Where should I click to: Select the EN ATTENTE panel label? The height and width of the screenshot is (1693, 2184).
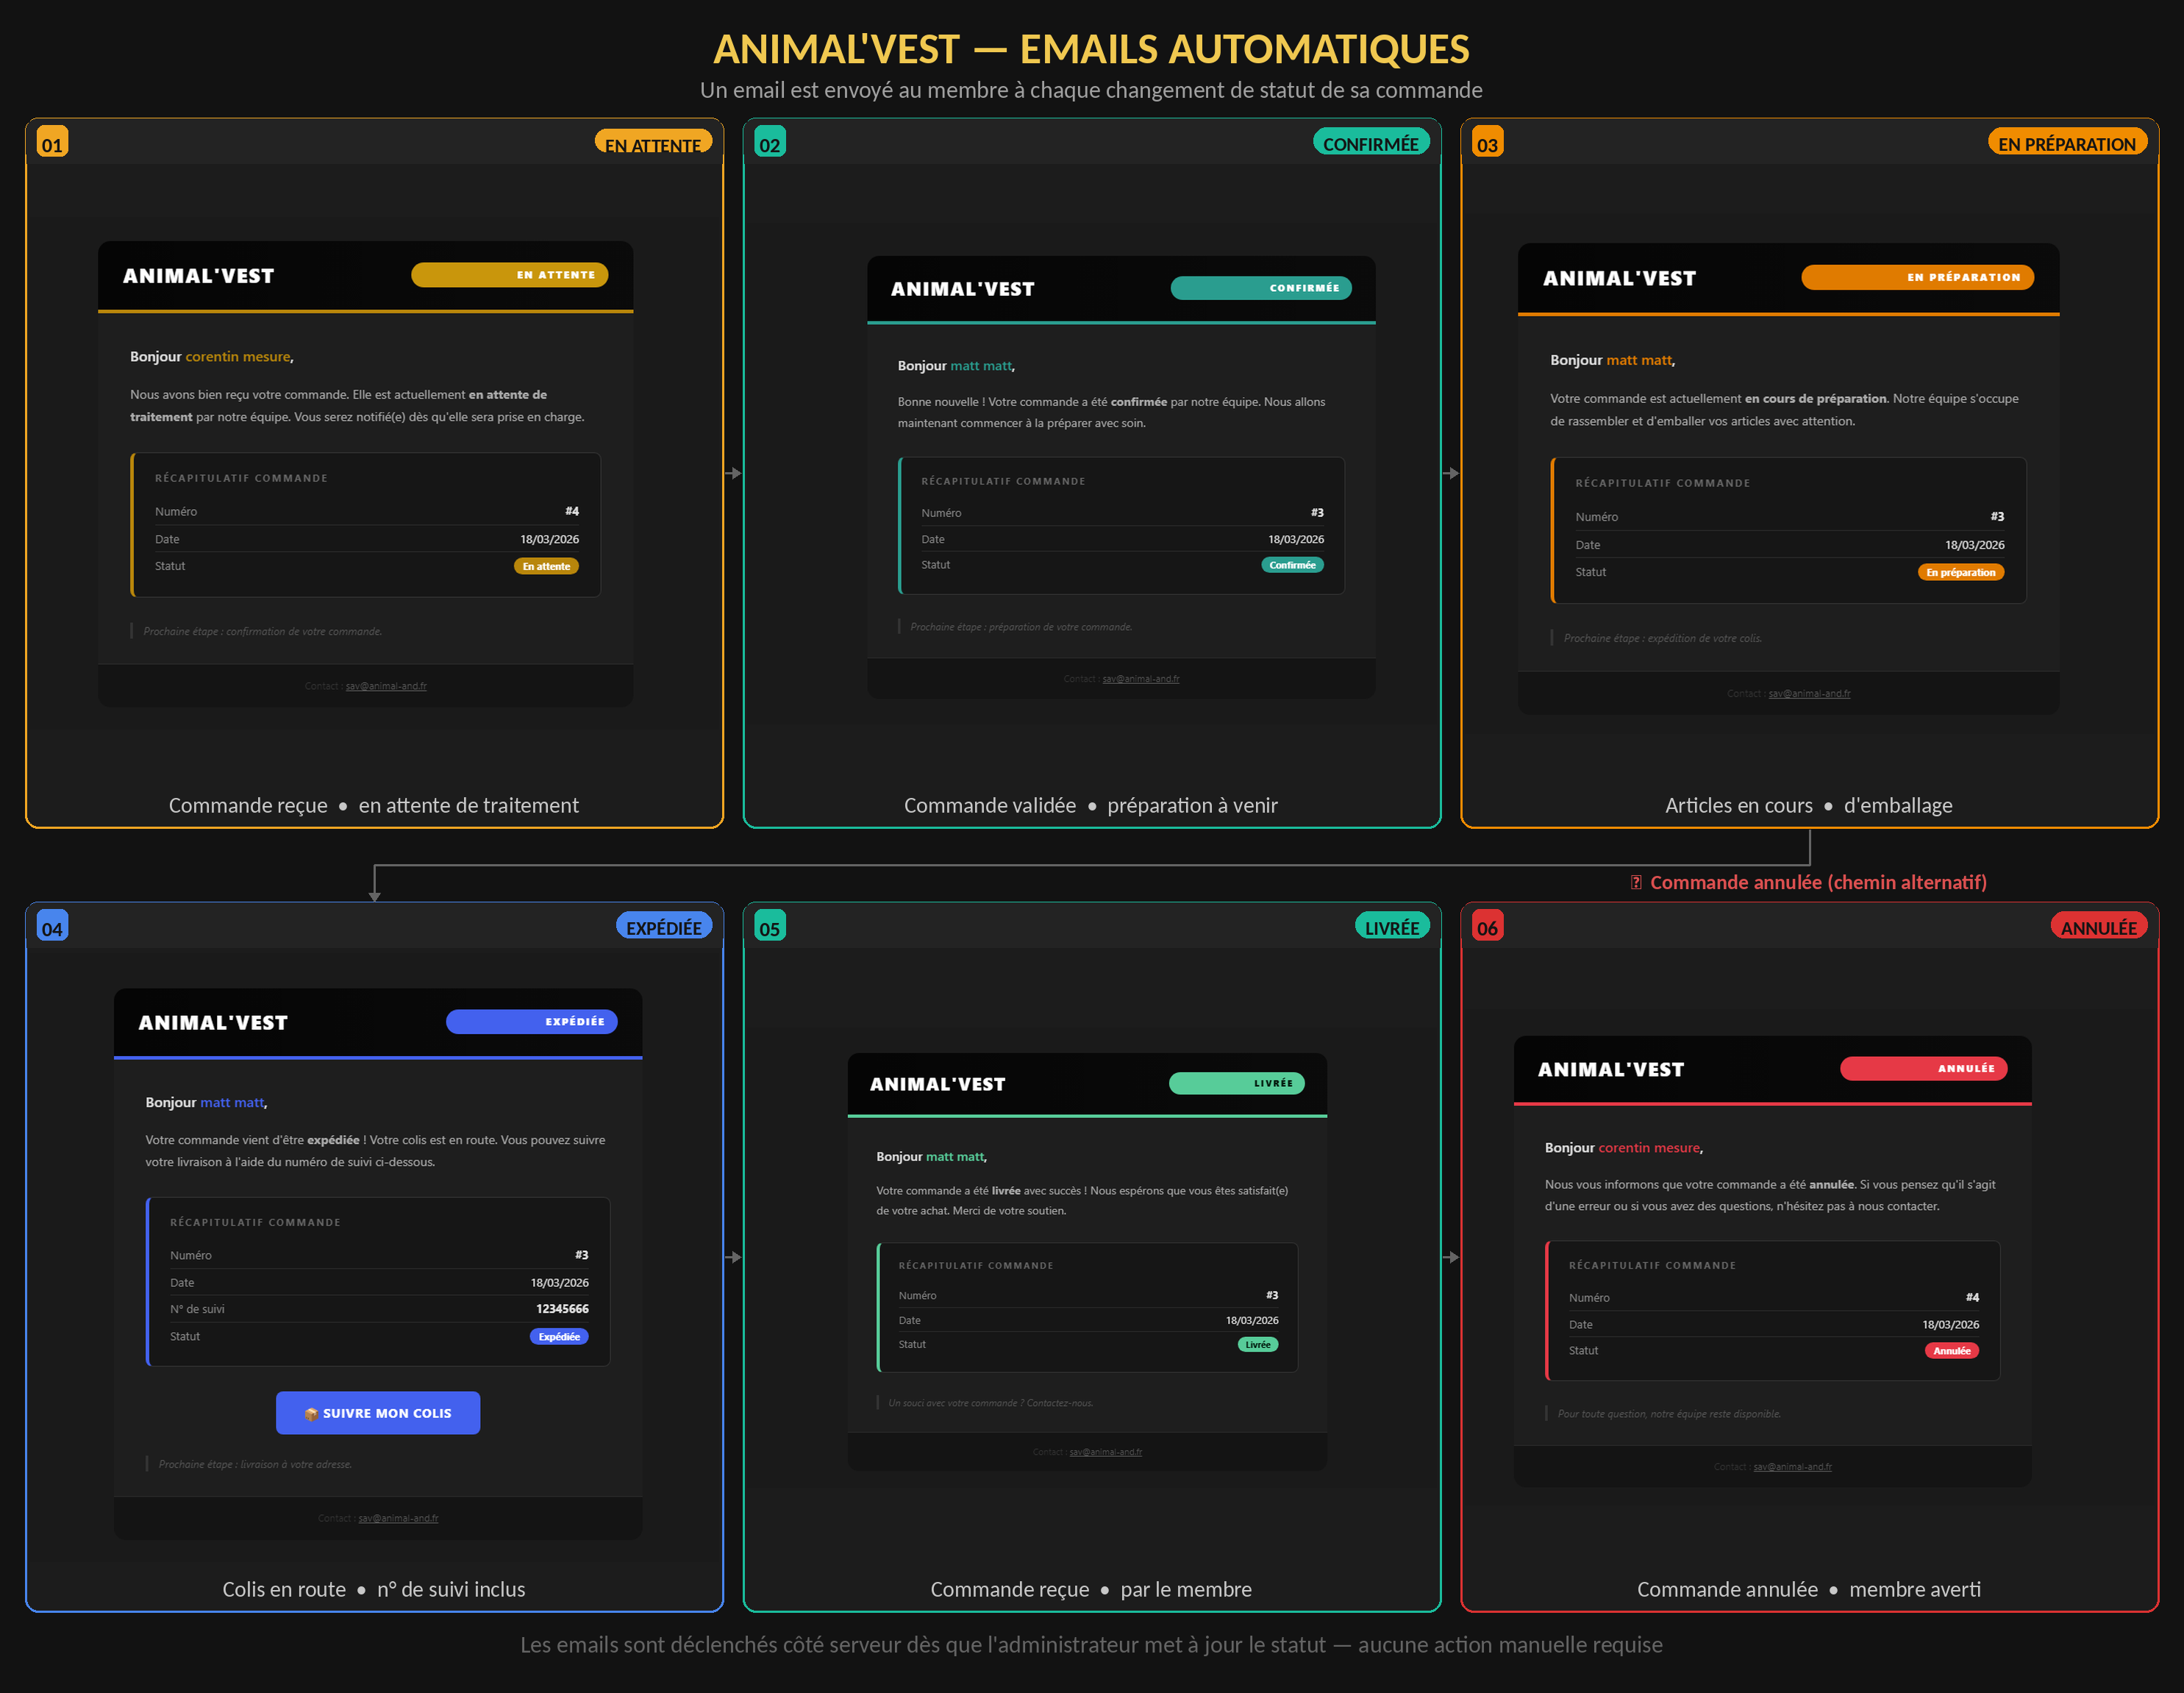point(653,143)
